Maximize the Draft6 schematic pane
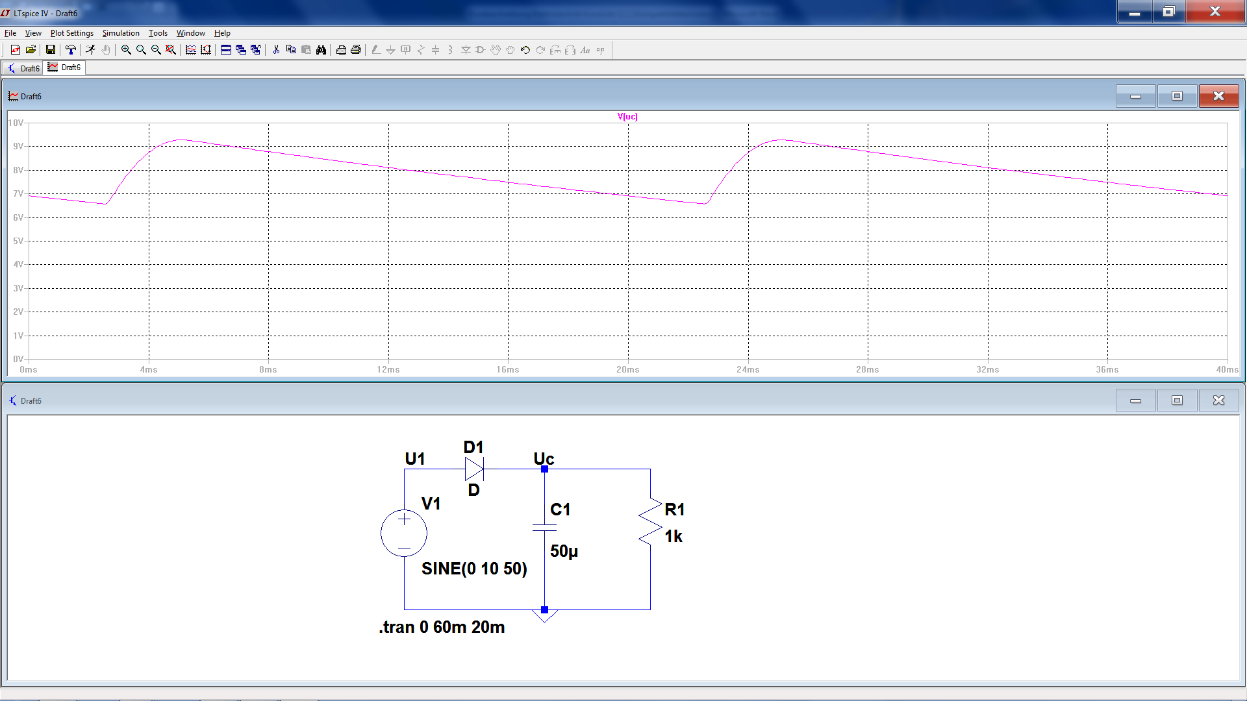Screen dimensions: 1247x701 tap(1177, 400)
